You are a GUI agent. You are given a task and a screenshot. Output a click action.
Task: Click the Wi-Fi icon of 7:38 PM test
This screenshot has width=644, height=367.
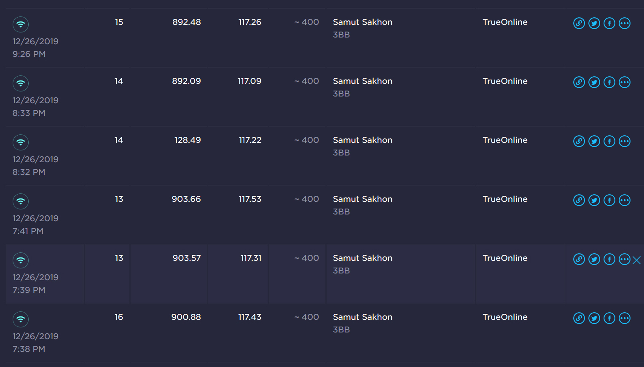(x=21, y=319)
